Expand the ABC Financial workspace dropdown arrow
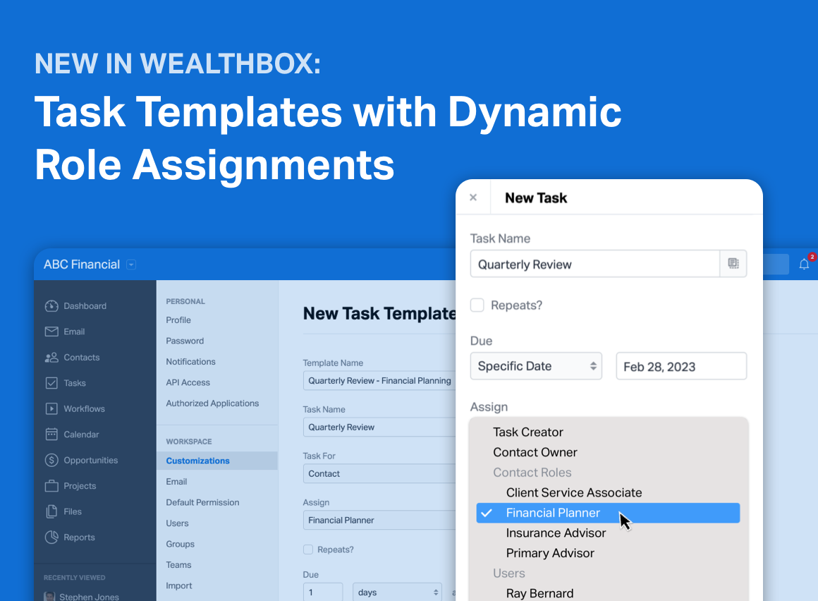This screenshot has height=601, width=818. [131, 265]
